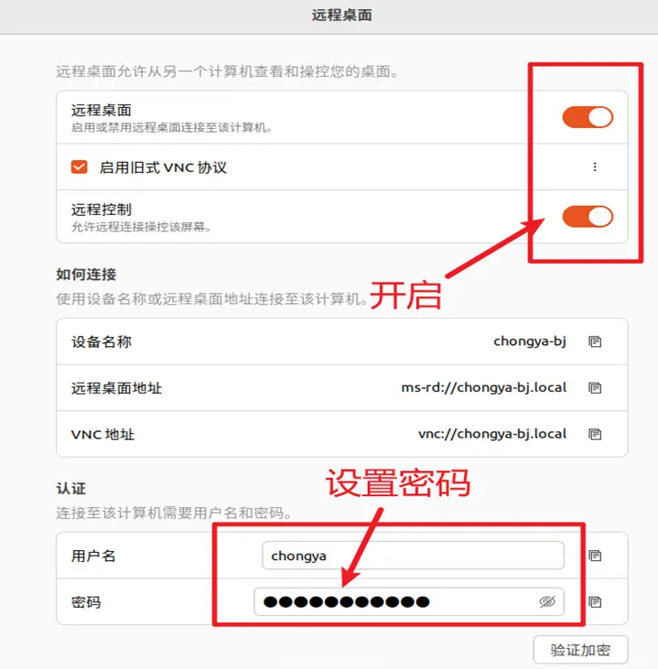The width and height of the screenshot is (658, 669).
Task: Click the vnc://chongya-bj.local address text
Action: (x=492, y=434)
